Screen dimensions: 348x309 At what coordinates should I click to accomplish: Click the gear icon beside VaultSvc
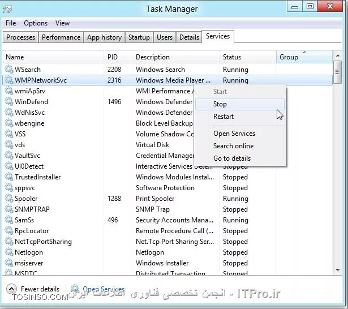[x=9, y=156]
